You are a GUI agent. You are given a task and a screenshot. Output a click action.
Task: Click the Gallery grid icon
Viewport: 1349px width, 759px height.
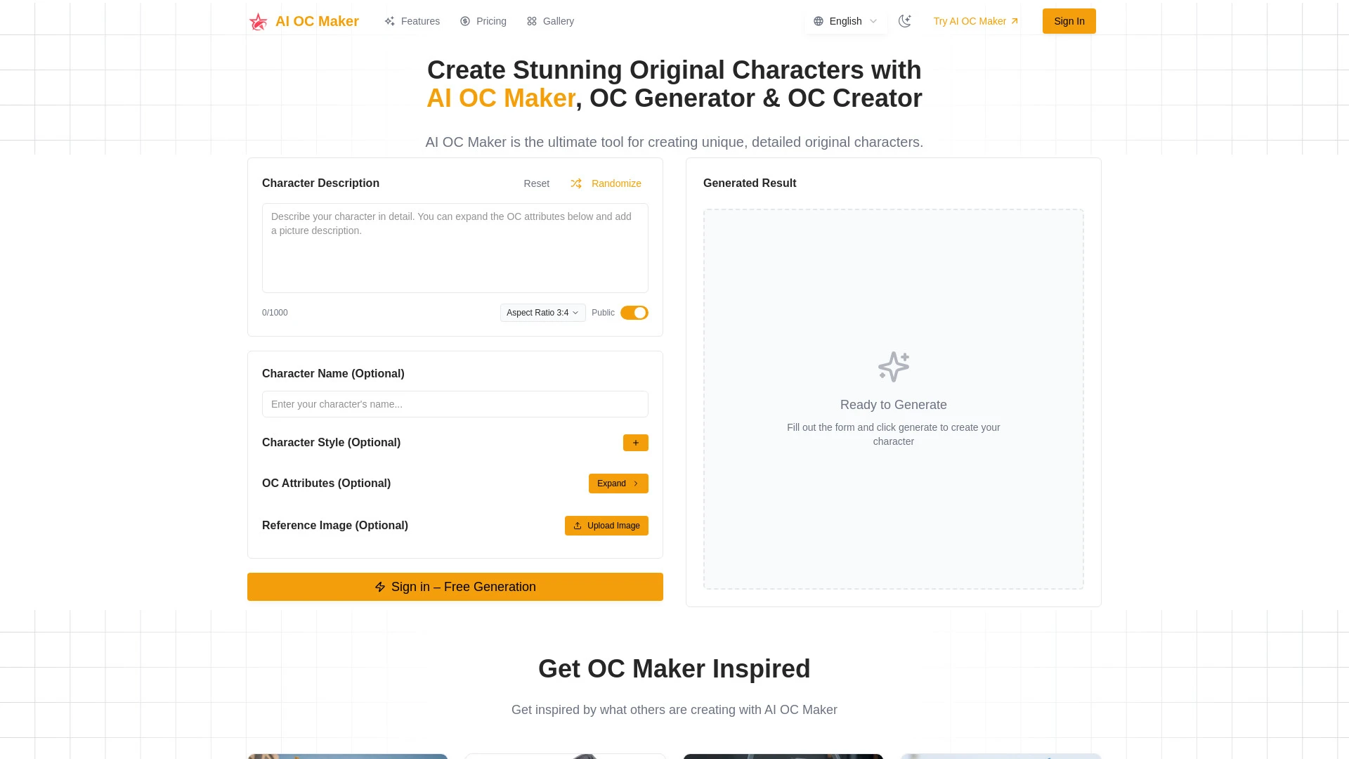[x=532, y=21]
